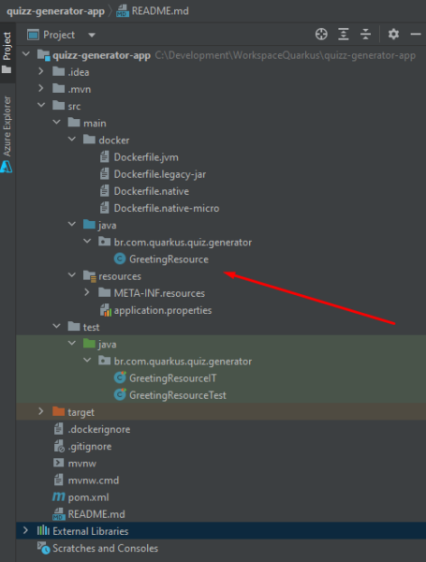This screenshot has width=426, height=562.
Task: Collapse the quizz-generator-app root node
Action: [x=26, y=54]
